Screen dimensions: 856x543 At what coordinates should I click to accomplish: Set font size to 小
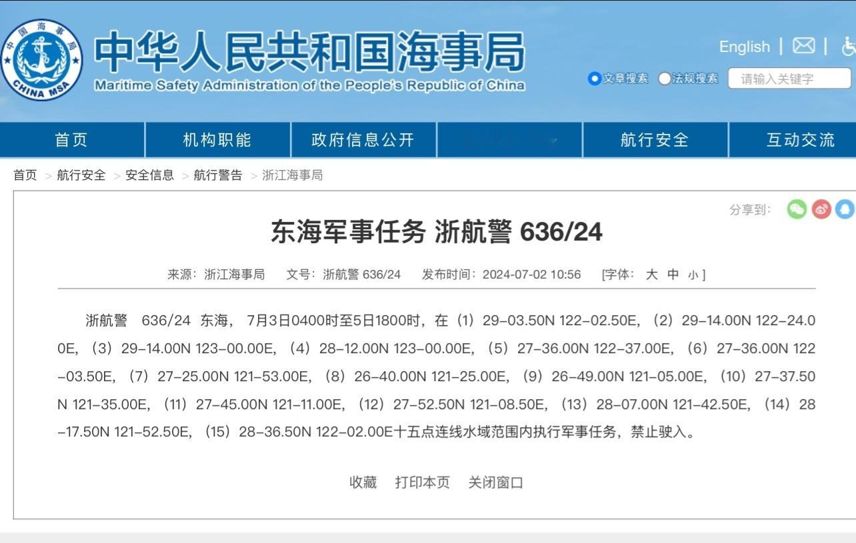coord(693,275)
